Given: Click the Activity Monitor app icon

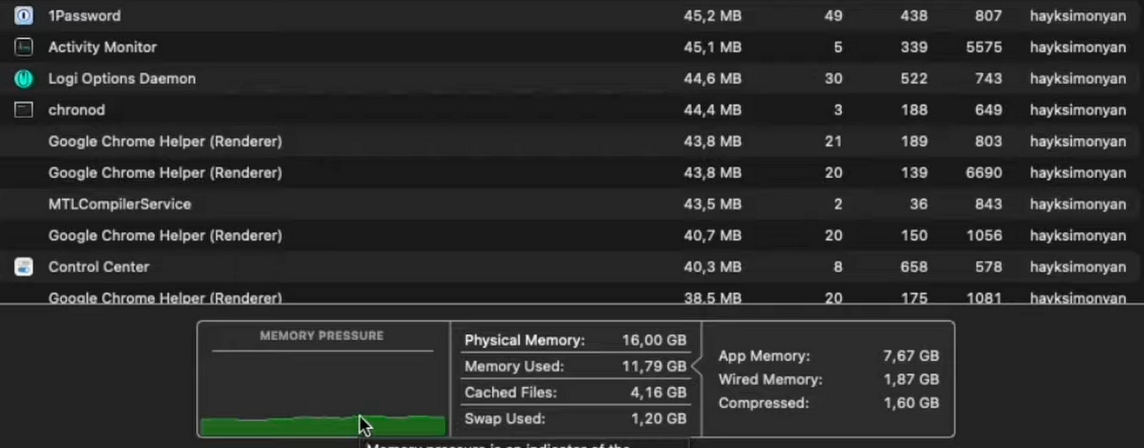Looking at the screenshot, I should (x=24, y=47).
